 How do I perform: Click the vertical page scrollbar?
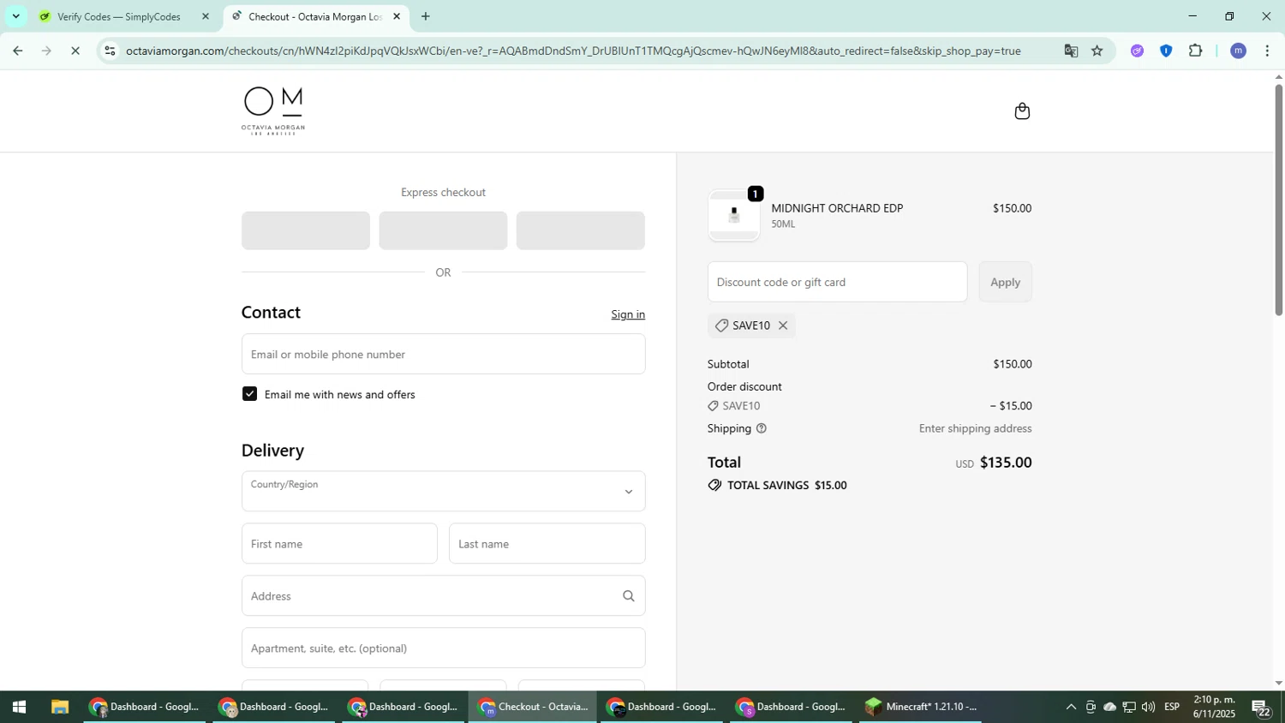point(1278,200)
